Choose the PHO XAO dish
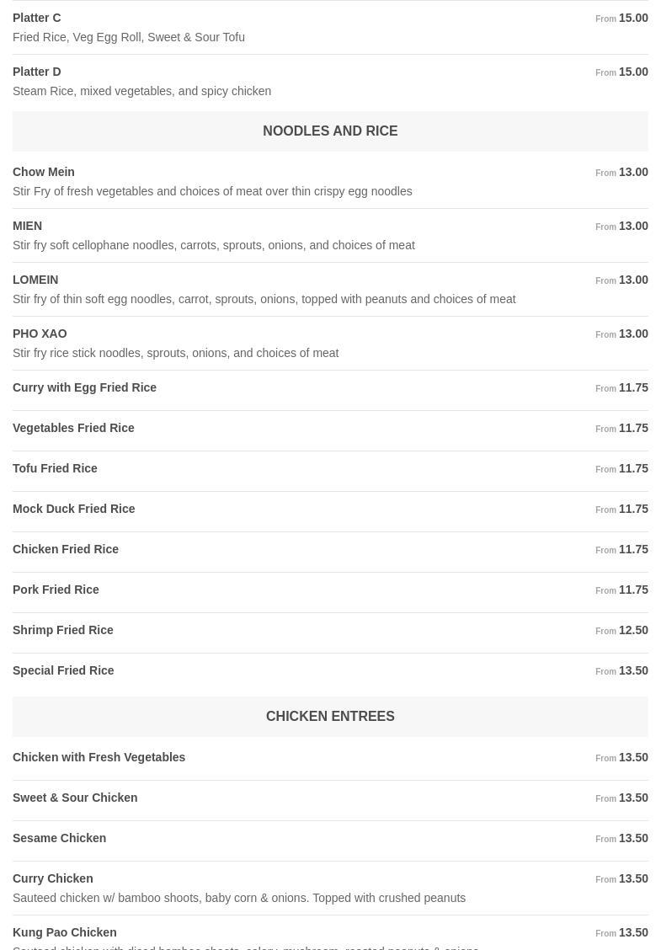Screen dimensions: 661x950 40,334
